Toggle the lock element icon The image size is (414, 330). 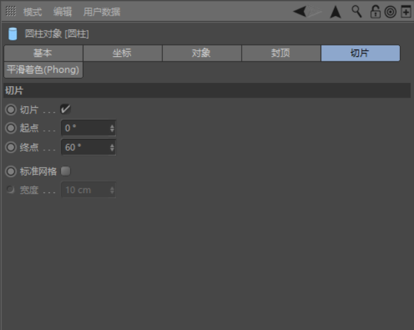375,11
